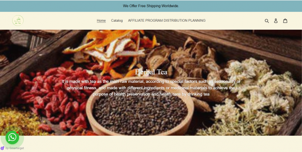Click the red goji berries in banner
302x152 pixels.
tap(52, 96)
